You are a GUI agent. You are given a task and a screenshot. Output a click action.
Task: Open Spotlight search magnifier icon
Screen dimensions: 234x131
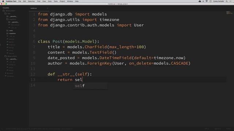pyautogui.click(x=227, y=1)
